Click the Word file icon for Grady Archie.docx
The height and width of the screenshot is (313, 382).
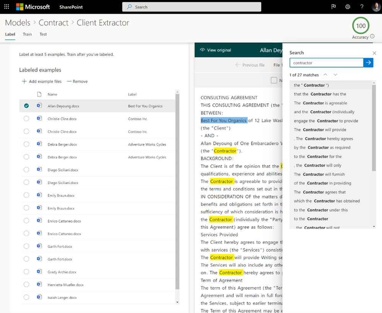tap(39, 271)
